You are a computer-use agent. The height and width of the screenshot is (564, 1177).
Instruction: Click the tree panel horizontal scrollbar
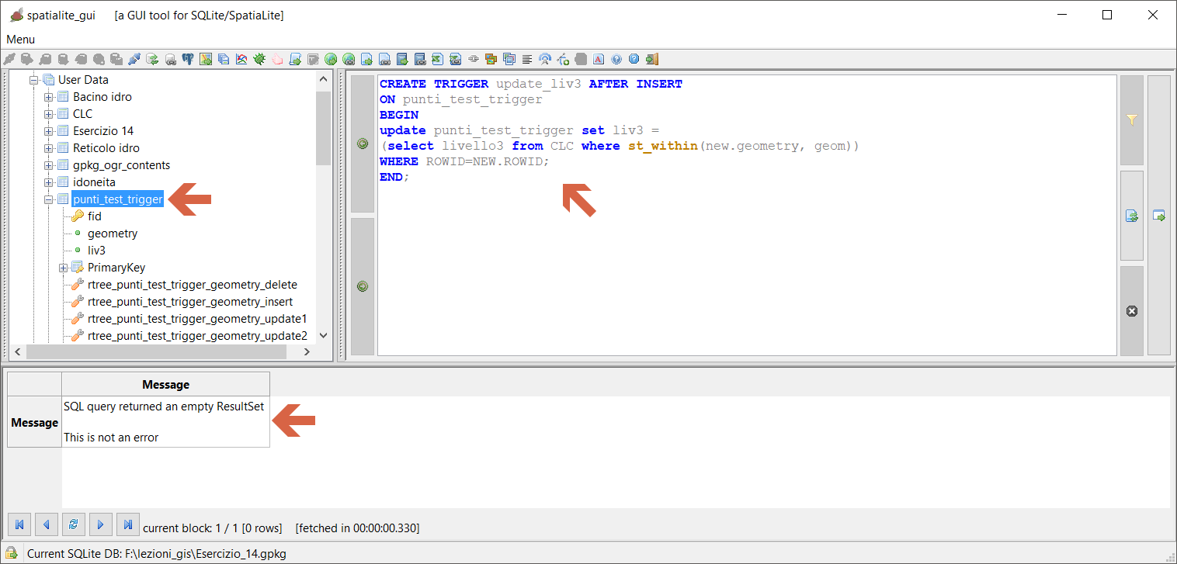[x=155, y=352]
